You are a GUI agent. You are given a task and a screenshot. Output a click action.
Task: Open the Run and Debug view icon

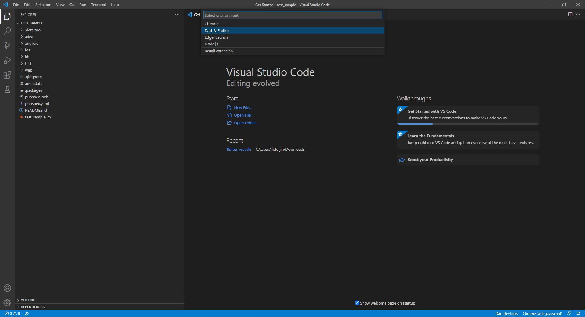[x=7, y=60]
